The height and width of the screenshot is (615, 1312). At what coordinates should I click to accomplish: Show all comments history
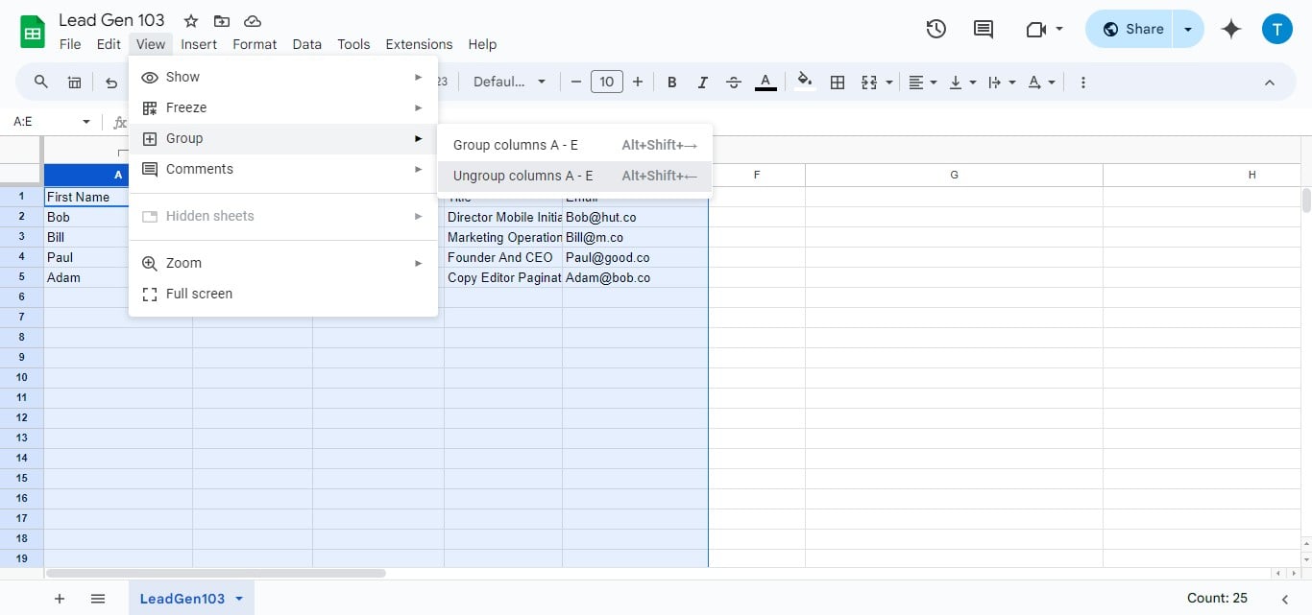(983, 29)
